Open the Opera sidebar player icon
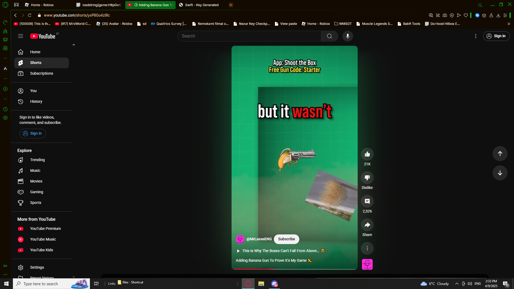 [5, 89]
